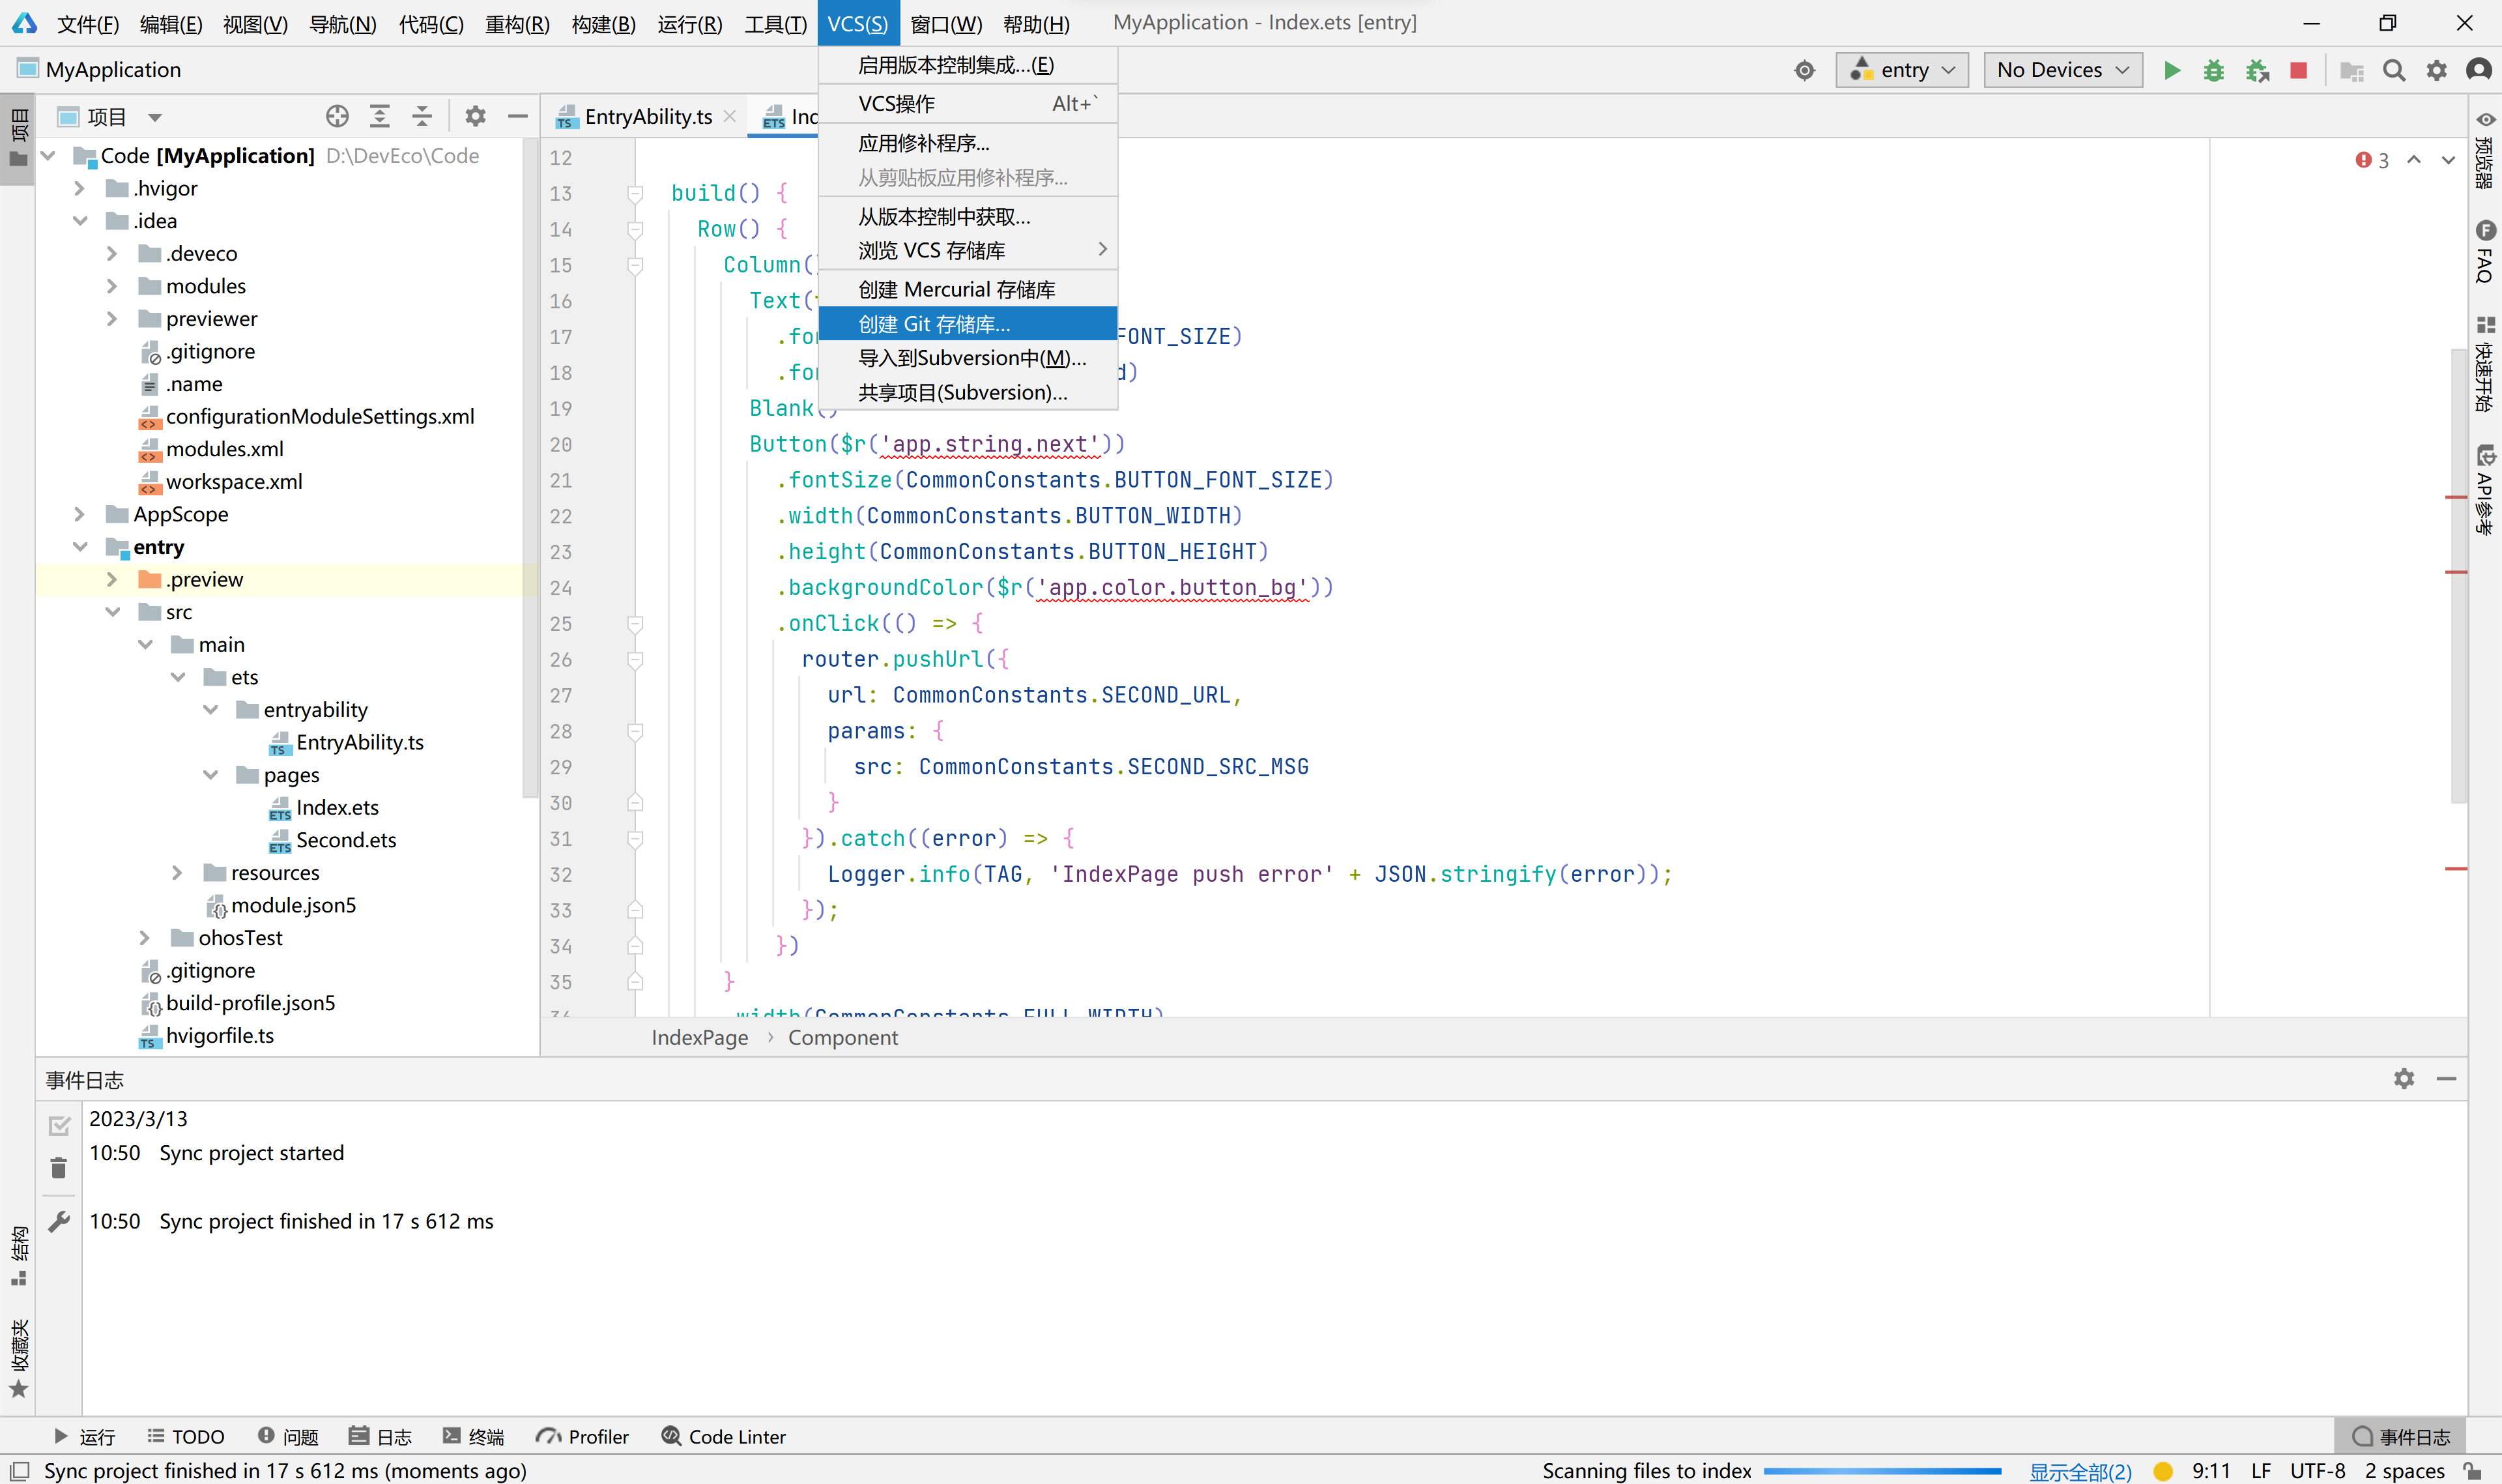The width and height of the screenshot is (2502, 1484).
Task: Toggle read-only lock in status bar
Action: (2473, 1470)
